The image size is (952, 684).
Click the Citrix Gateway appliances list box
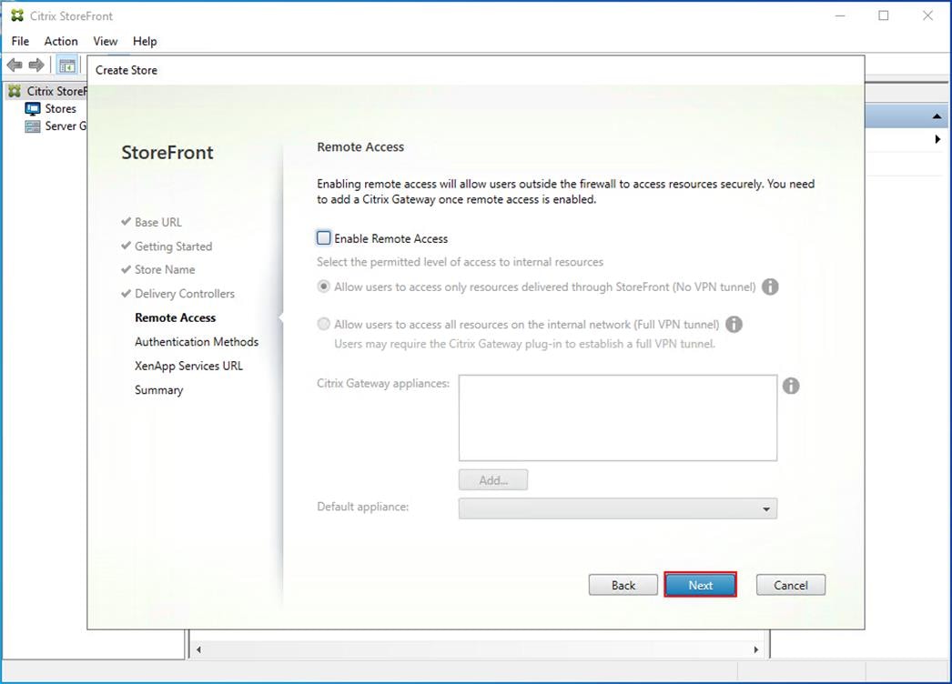coord(617,417)
